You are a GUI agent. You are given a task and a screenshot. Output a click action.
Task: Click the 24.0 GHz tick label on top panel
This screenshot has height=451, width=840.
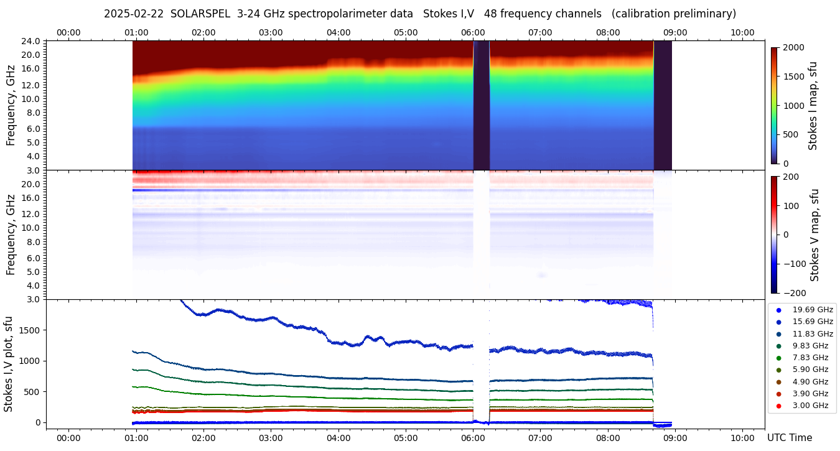32,41
